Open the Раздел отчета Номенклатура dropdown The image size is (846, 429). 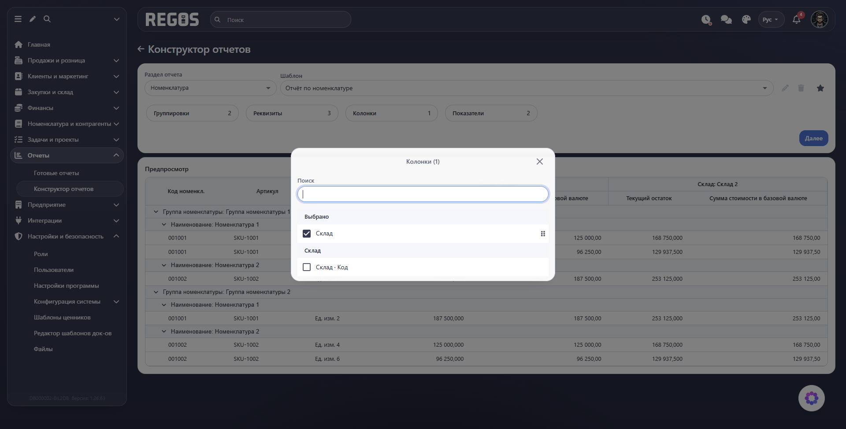coord(211,88)
